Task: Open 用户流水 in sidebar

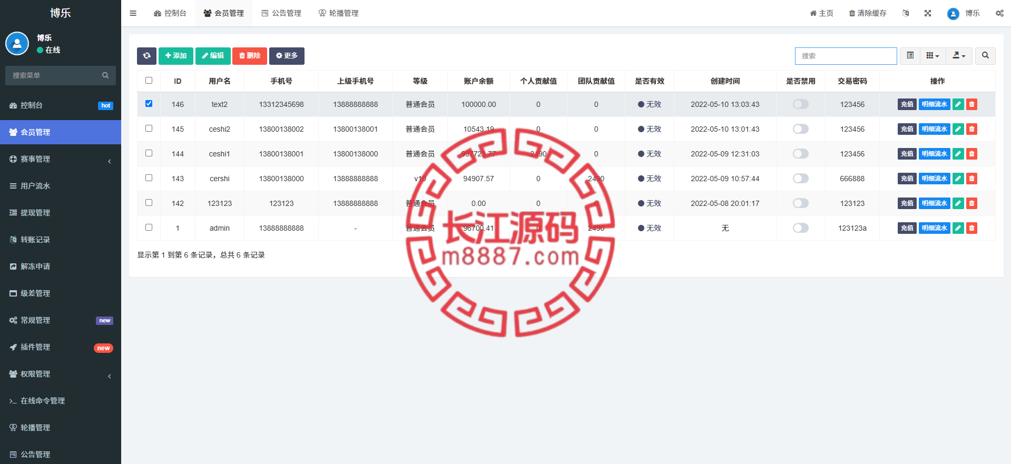Action: 61,186
